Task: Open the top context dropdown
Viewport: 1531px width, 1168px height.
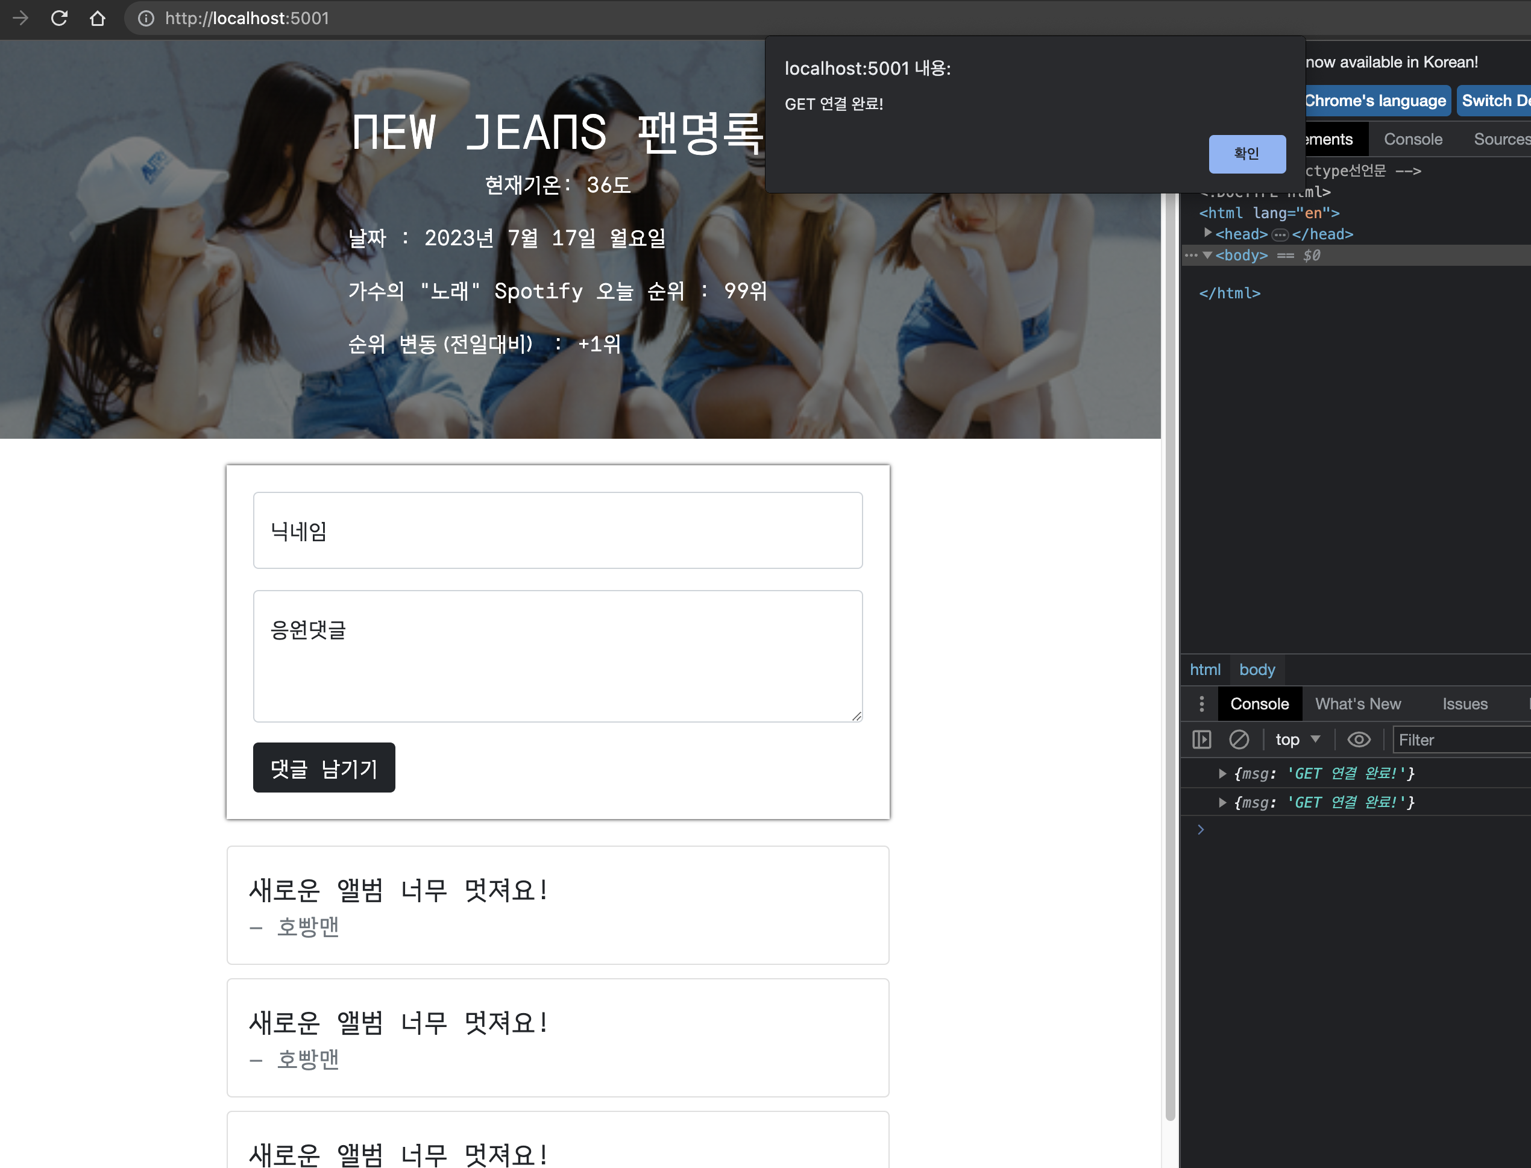Action: [x=1297, y=739]
